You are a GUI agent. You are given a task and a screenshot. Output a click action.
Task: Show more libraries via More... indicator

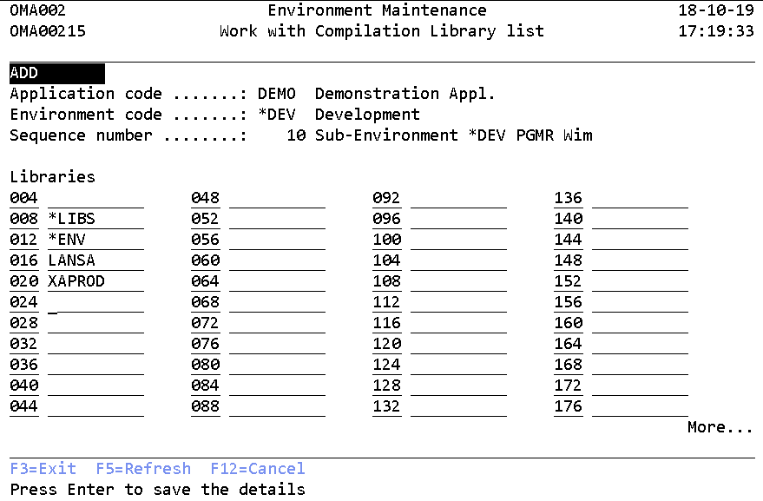click(x=720, y=427)
